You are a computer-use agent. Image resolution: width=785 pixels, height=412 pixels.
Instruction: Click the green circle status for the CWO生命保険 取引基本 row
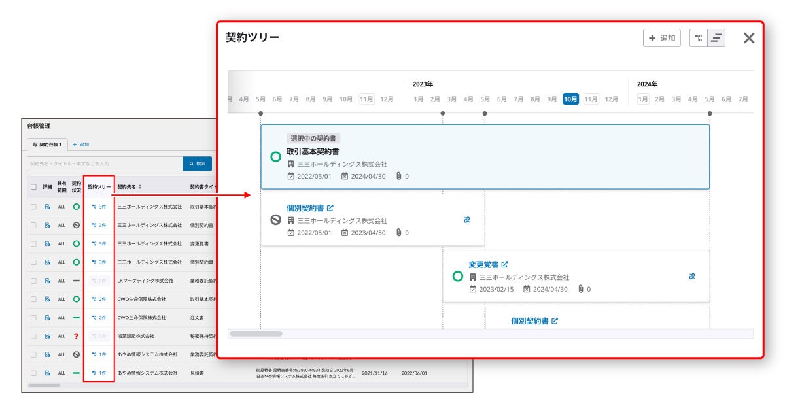tap(77, 299)
